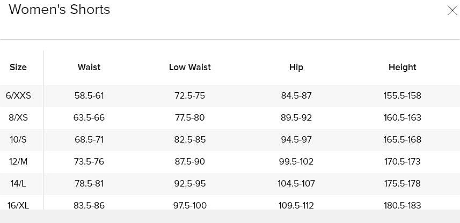Click waist value 58.5-61

pyautogui.click(x=89, y=96)
